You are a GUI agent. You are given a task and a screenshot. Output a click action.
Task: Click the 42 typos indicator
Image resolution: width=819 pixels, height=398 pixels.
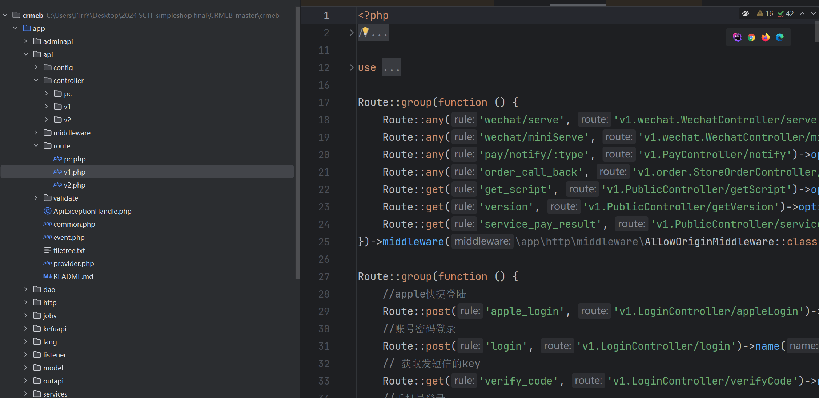coord(786,14)
